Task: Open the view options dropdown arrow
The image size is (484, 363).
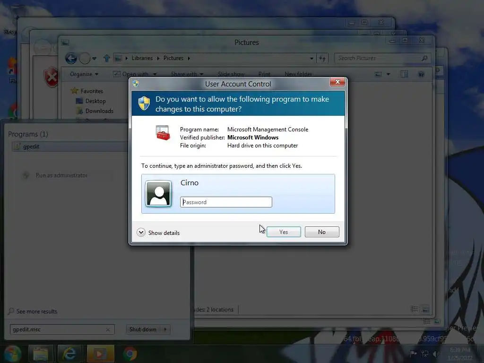Action: (x=389, y=74)
